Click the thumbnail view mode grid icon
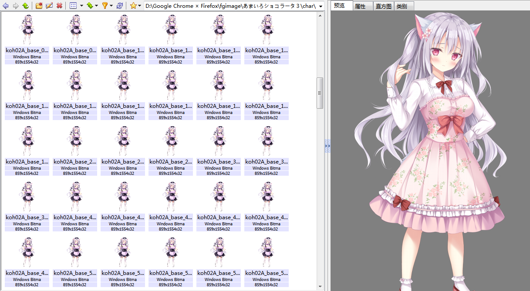 coord(73,6)
